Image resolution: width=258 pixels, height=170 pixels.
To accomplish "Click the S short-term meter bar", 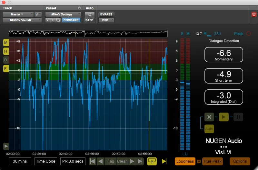I will [x=182, y=94].
